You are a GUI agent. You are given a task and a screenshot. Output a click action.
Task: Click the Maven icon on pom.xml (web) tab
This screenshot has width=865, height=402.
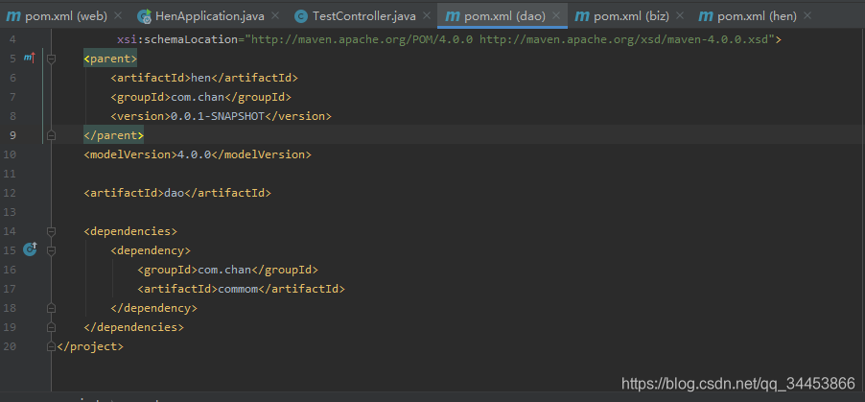coord(13,16)
